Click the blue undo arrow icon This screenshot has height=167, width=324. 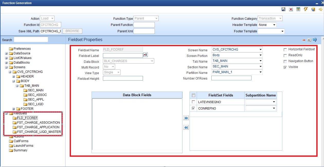point(315,40)
